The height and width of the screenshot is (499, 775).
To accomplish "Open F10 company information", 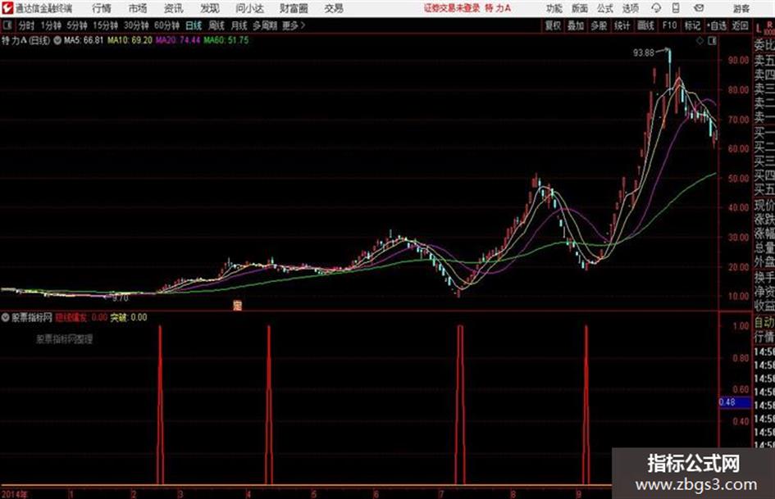I will coord(670,25).
